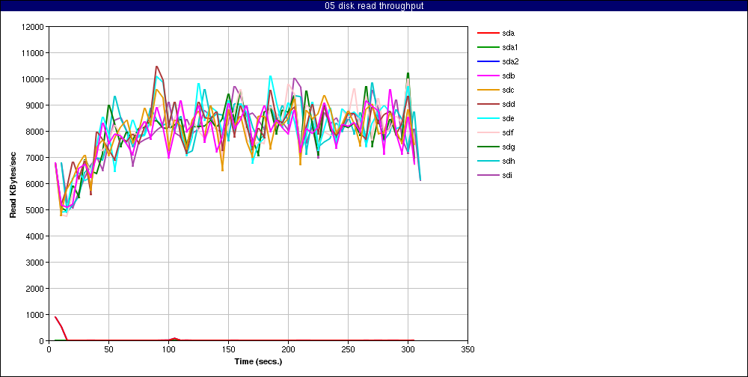Select the sdc legend label
This screenshot has height=377, width=748.
[509, 91]
